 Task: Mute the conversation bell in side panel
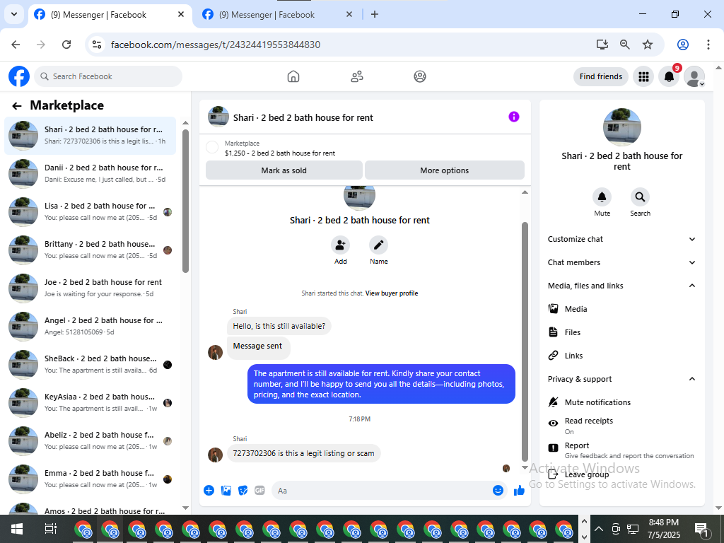pos(602,197)
